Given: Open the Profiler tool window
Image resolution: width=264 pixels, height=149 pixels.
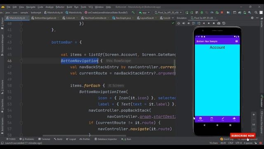Looking at the screenshot, I should tap(85, 139).
